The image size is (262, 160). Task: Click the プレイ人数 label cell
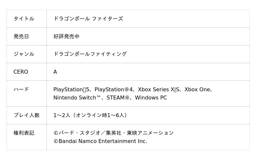26,115
